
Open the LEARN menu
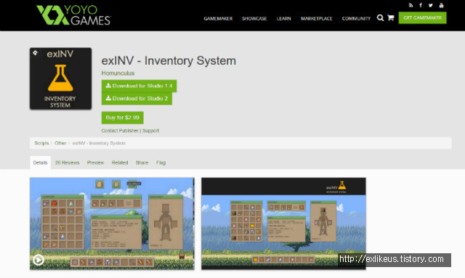[x=284, y=18]
